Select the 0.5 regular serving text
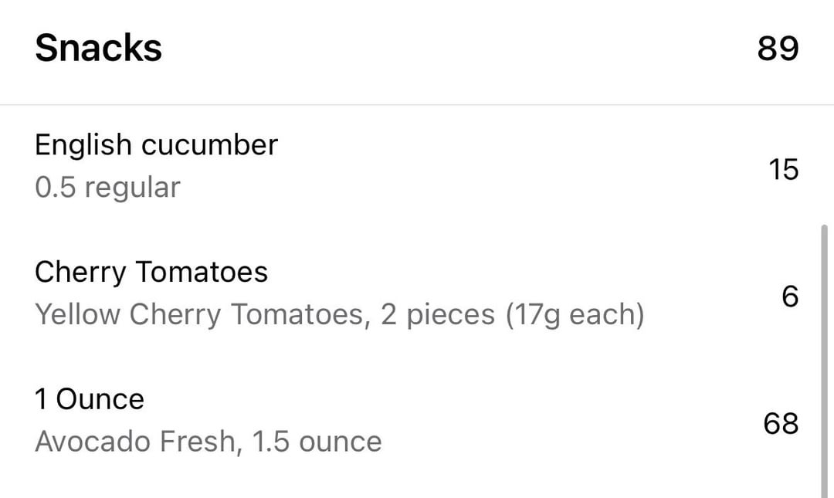 click(107, 188)
